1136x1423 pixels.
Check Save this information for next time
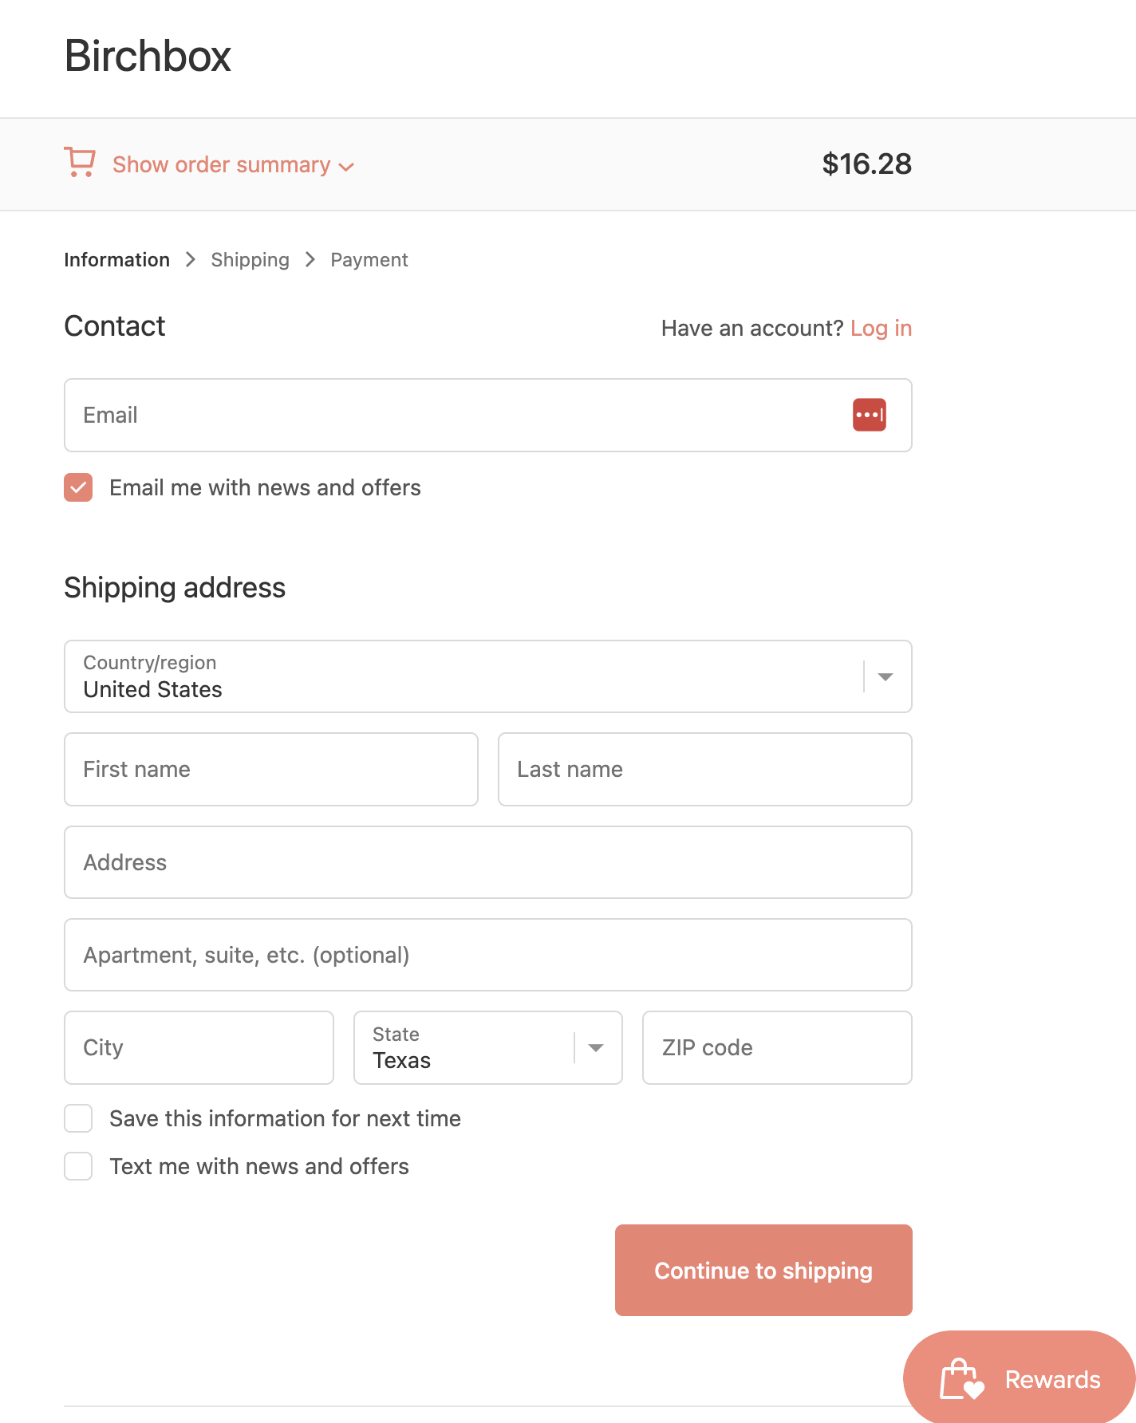click(x=78, y=1118)
